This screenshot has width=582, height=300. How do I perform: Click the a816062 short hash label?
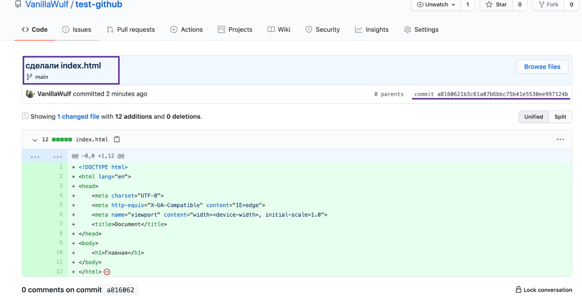120,290
